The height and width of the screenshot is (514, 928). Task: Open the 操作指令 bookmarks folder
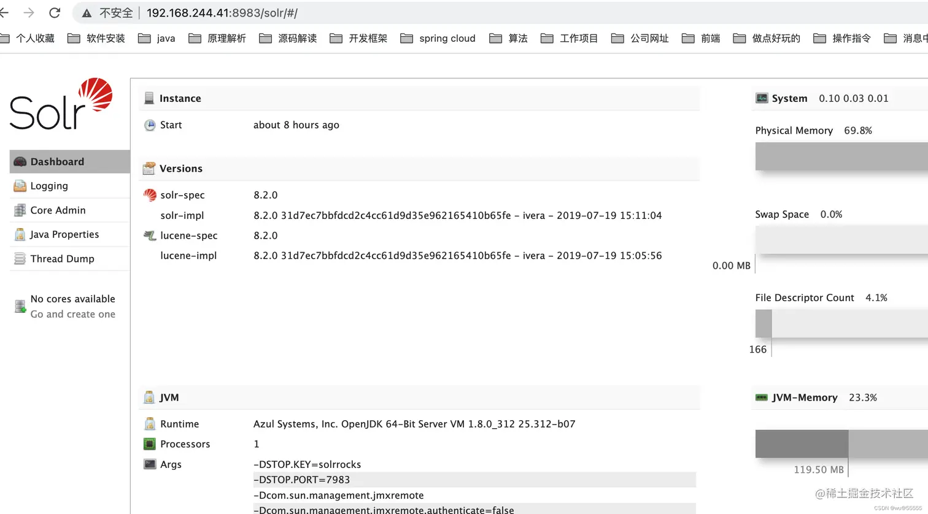coord(842,38)
